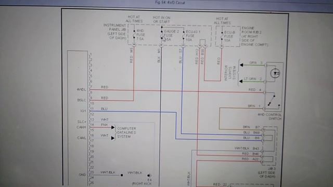Click the vertical 'RED H12' wire label
This screenshot has width=333, height=187.
[197, 57]
